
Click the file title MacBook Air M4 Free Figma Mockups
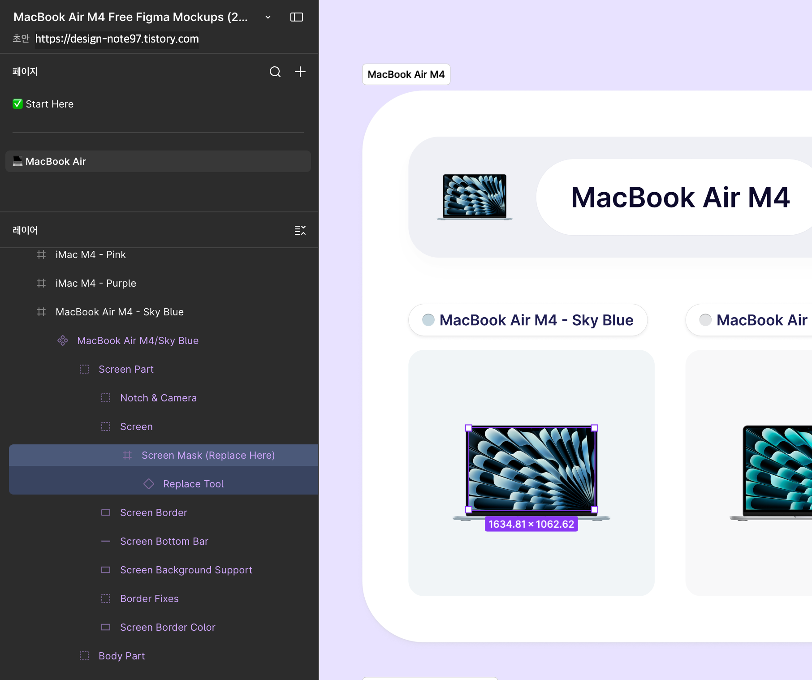(130, 17)
